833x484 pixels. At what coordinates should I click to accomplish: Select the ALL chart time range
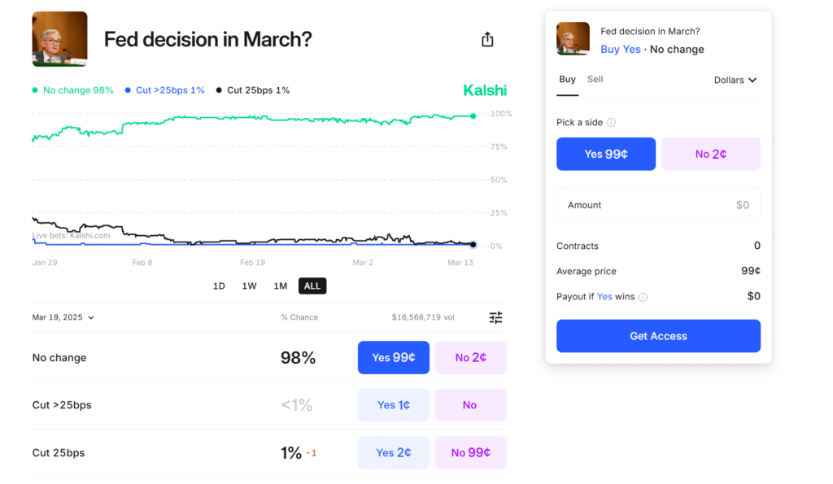click(x=312, y=286)
